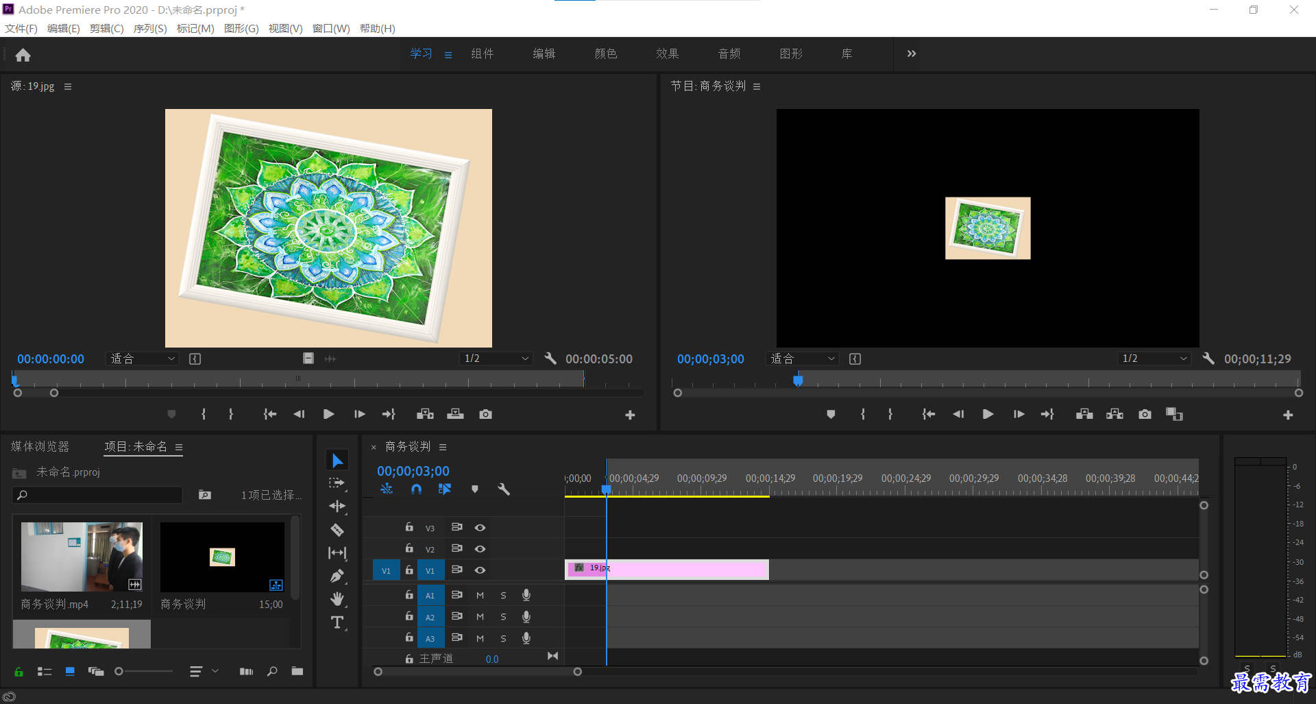Toggle Linked Selection in timeline
1316x704 pixels.
pyautogui.click(x=445, y=489)
